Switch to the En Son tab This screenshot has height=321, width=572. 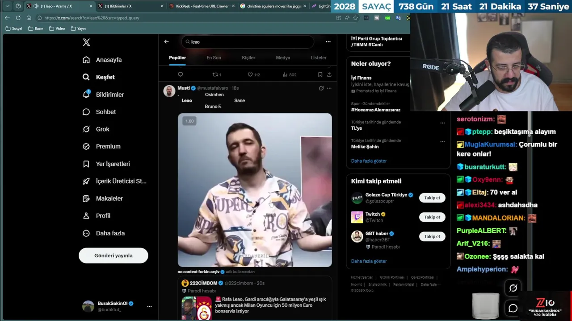pyautogui.click(x=214, y=58)
